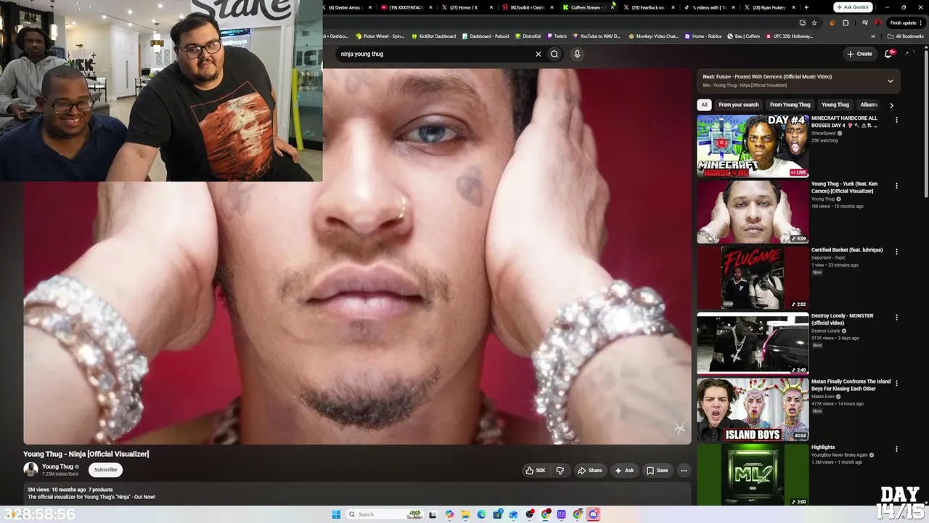This screenshot has height=523, width=929.
Task: Switch to the Cuffem Stream browser tab
Action: tap(589, 7)
